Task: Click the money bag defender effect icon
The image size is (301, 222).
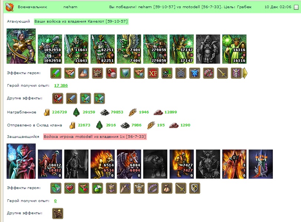Action: click(x=167, y=188)
